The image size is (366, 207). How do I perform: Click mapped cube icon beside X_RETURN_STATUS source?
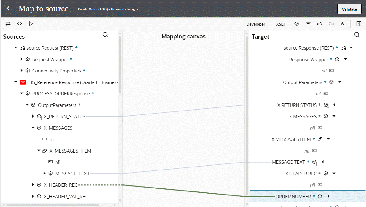39,117
